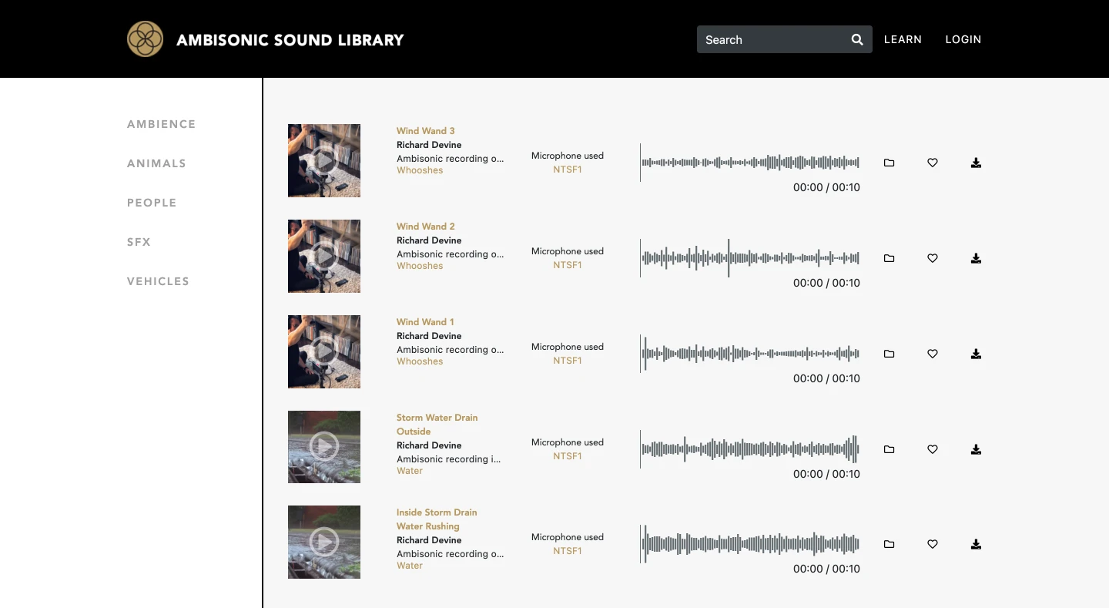Play the Storm Water Drain Outside video thumbnail

click(x=323, y=446)
